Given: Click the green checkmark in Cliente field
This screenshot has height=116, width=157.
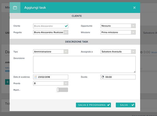Looking at the screenshot, I should tap(66, 26).
